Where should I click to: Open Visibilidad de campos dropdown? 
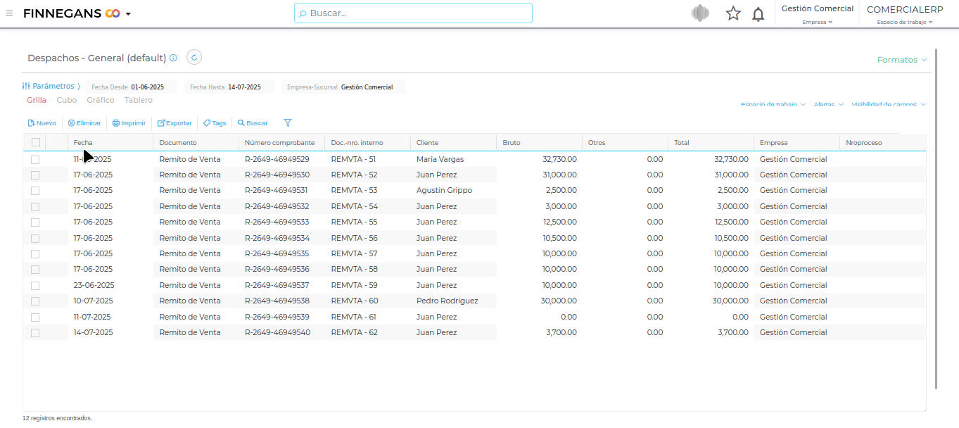889,104
